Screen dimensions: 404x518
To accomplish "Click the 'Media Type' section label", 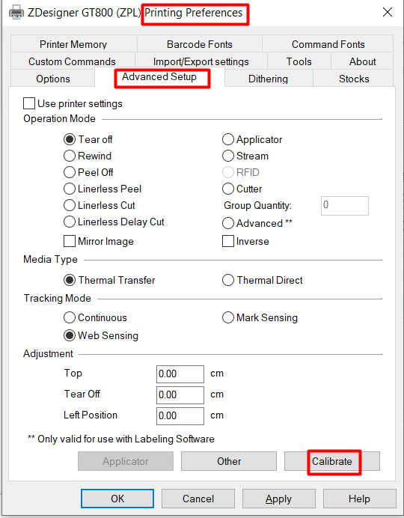I will (51, 260).
